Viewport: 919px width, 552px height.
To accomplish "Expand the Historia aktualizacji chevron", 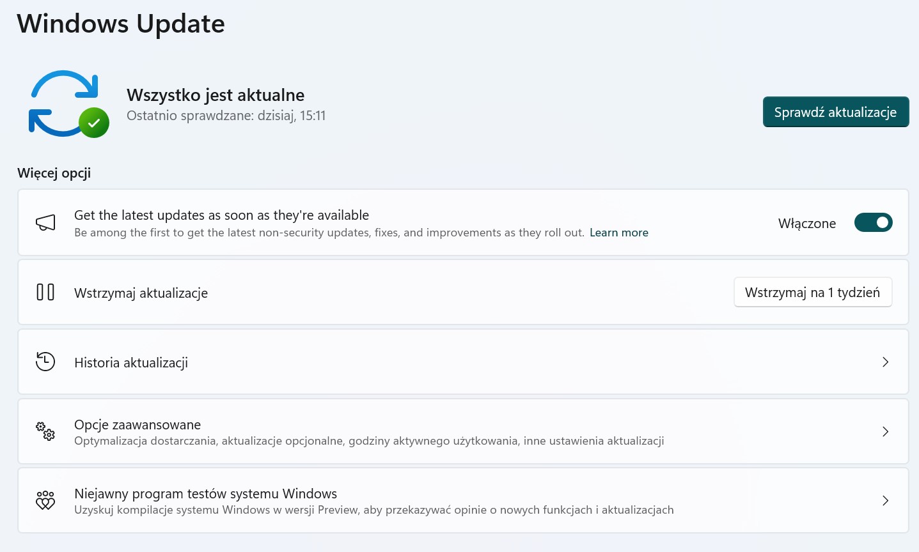I will click(885, 362).
